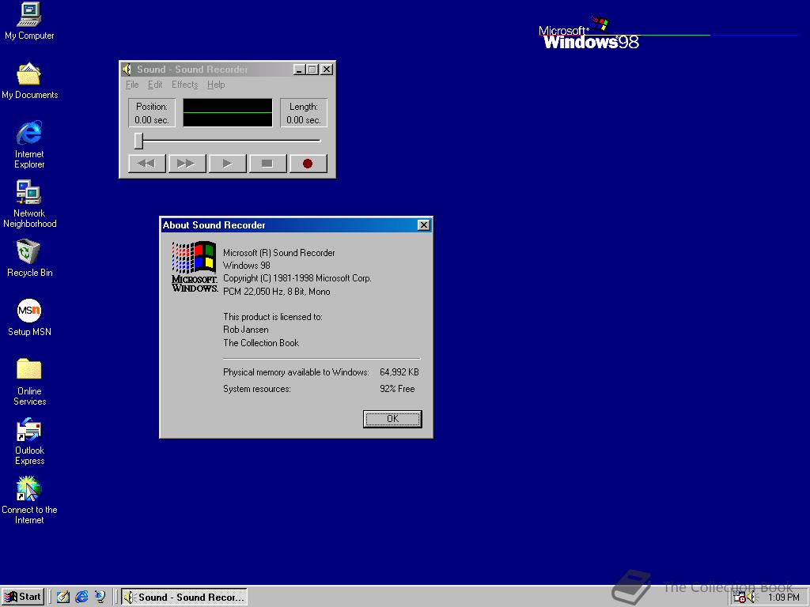Select the Online Services folder icon
The height and width of the screenshot is (607, 810).
click(x=29, y=382)
